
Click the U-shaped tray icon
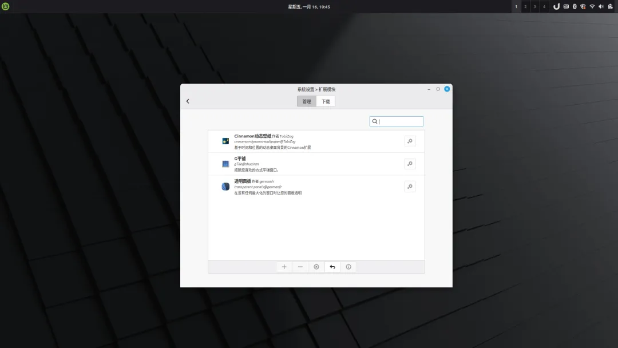tap(557, 6)
